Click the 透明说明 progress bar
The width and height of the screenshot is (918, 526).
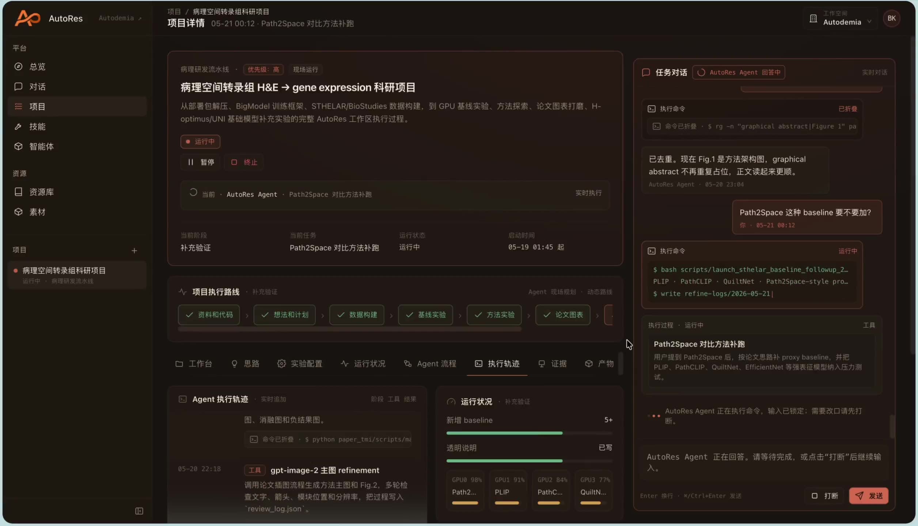pos(529,461)
